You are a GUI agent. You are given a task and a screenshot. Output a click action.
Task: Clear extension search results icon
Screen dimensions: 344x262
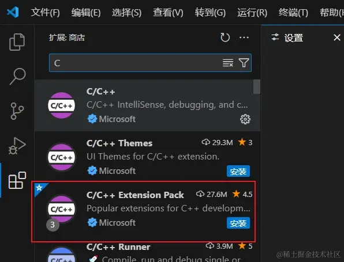[x=228, y=63]
